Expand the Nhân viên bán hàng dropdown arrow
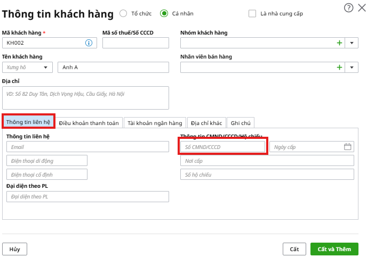367x257 pixels. pyautogui.click(x=352, y=67)
